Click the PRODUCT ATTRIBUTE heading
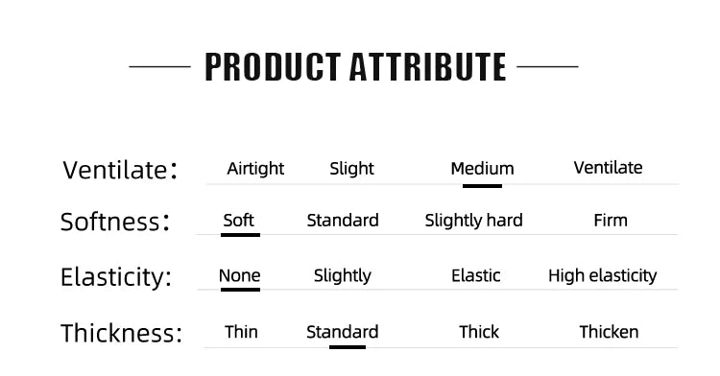 click(355, 67)
